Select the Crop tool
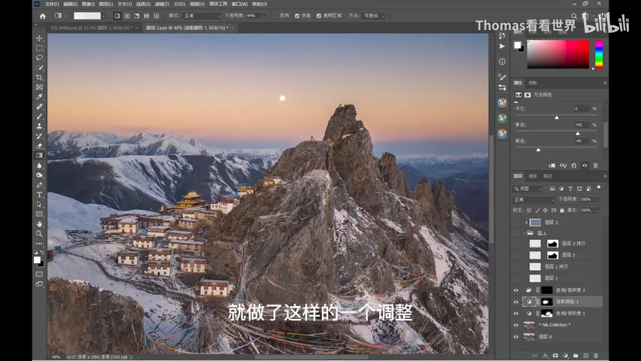Viewport: 641px width, 361px height. click(39, 77)
